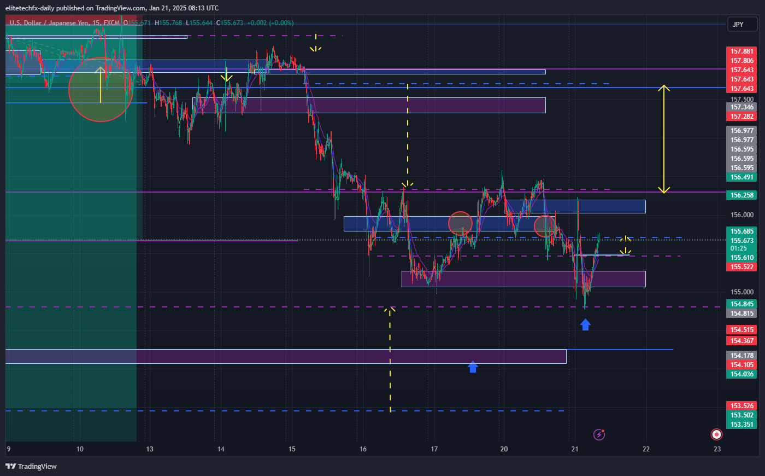Click date 23 on the time axis
765x476 pixels.
(717, 449)
